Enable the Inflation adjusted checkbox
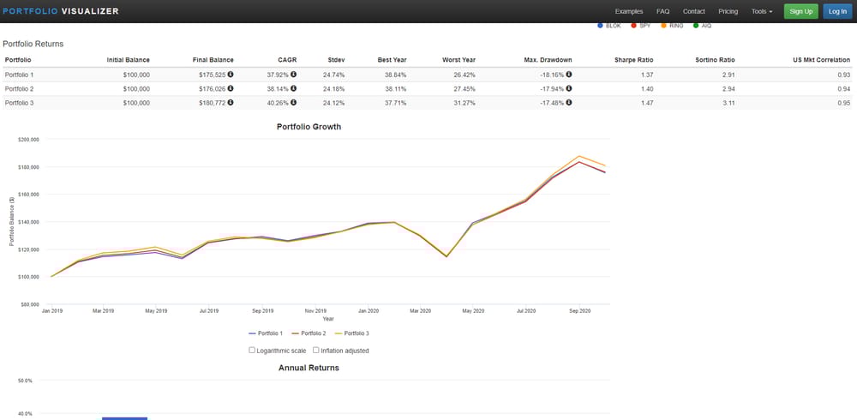The width and height of the screenshot is (857, 420). (316, 350)
